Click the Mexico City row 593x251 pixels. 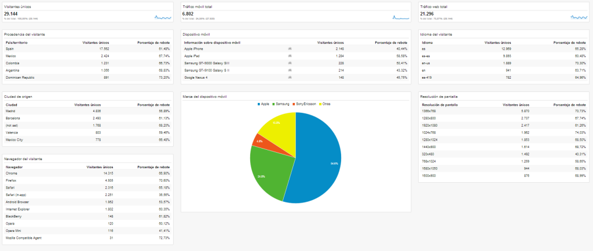88,139
